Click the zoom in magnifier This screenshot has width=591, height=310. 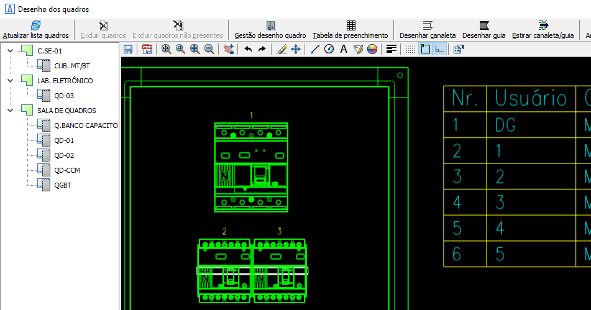click(195, 49)
